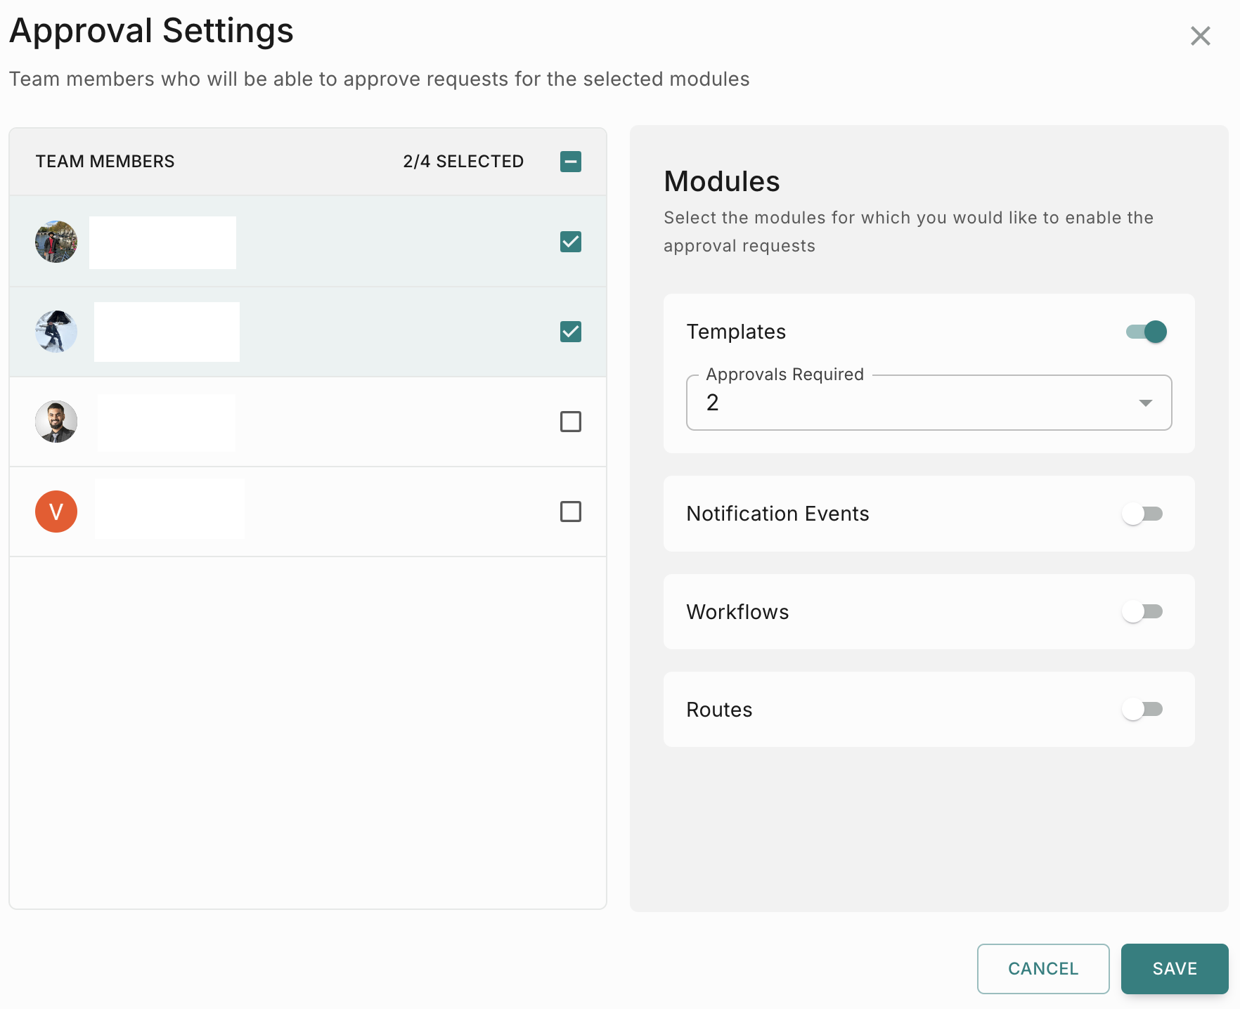
Task: Click the orange V avatar icon
Action: pyautogui.click(x=56, y=512)
